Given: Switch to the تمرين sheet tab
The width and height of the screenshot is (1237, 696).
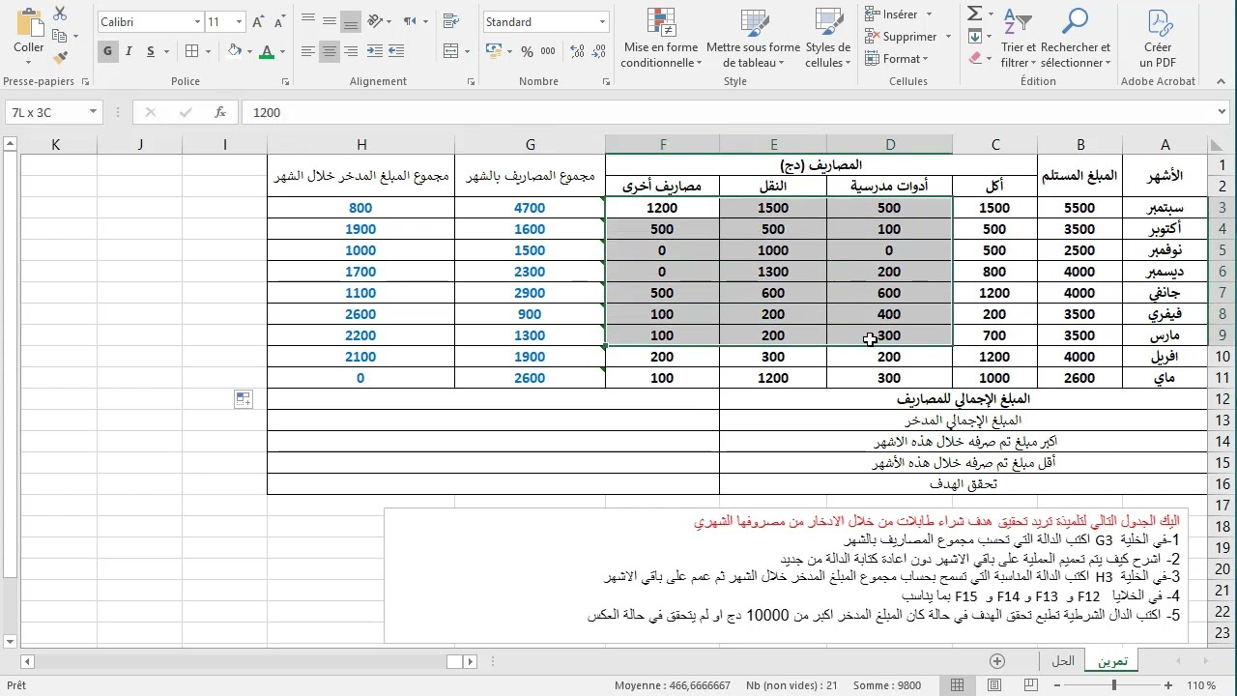Looking at the screenshot, I should 1112,661.
